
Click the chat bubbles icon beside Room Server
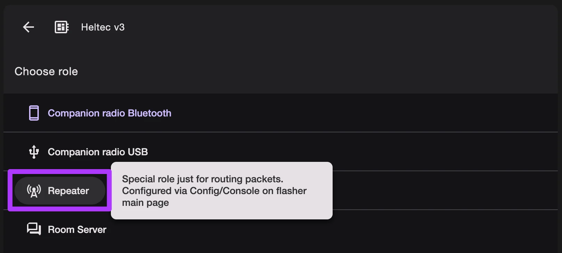pyautogui.click(x=34, y=229)
